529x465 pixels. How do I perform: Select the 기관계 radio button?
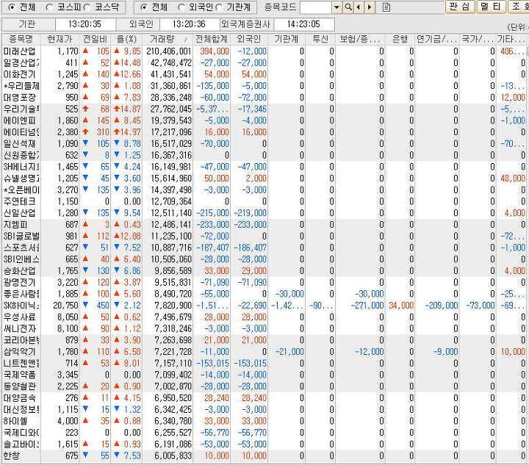coord(219,7)
